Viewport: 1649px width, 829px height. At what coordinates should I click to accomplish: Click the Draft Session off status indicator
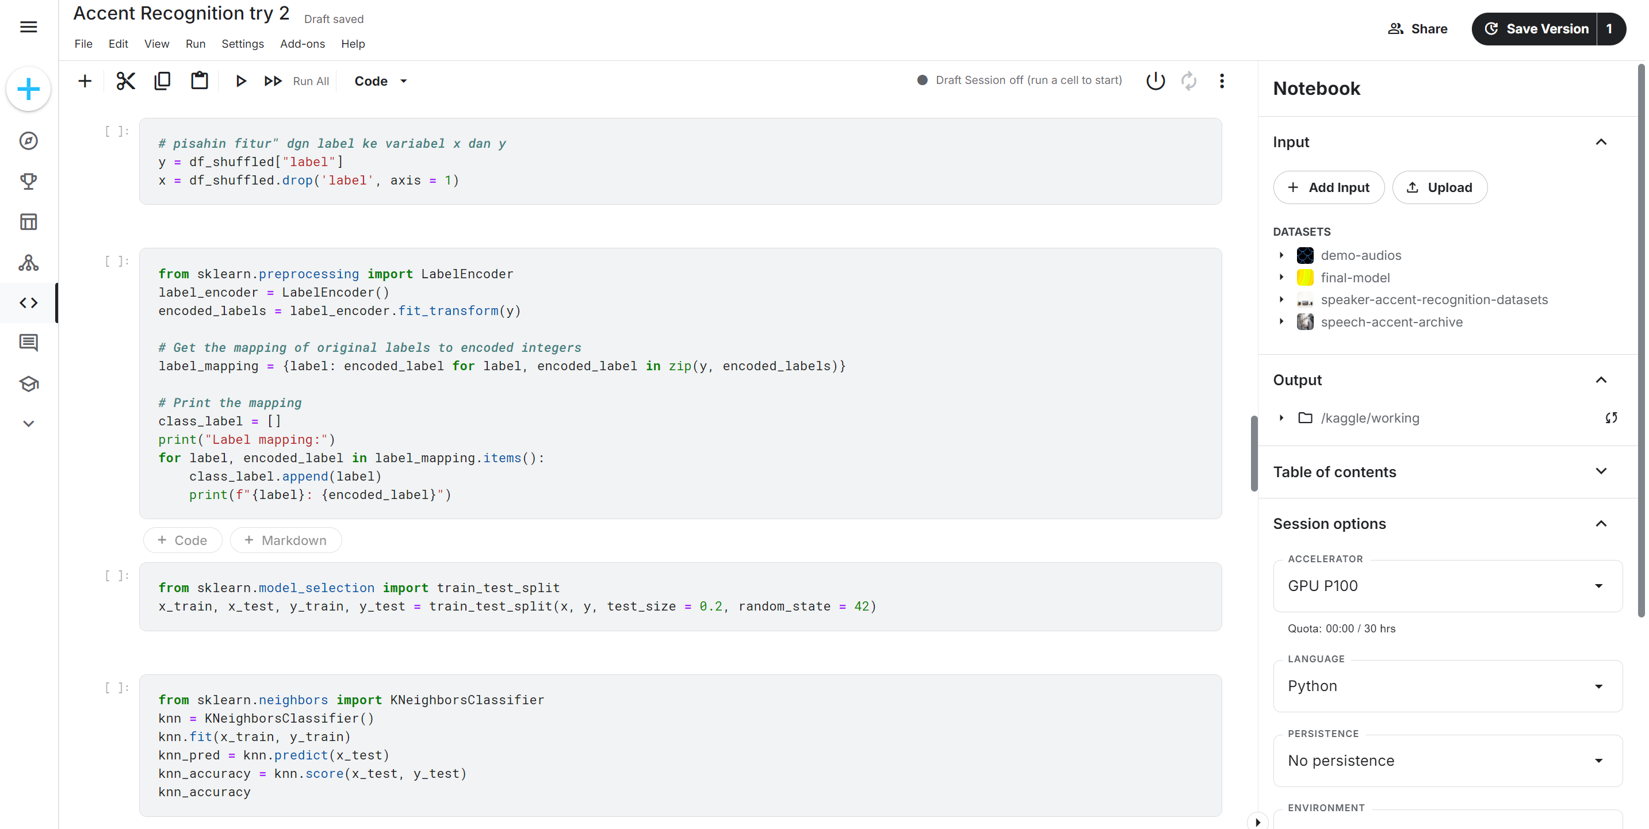tap(1019, 80)
